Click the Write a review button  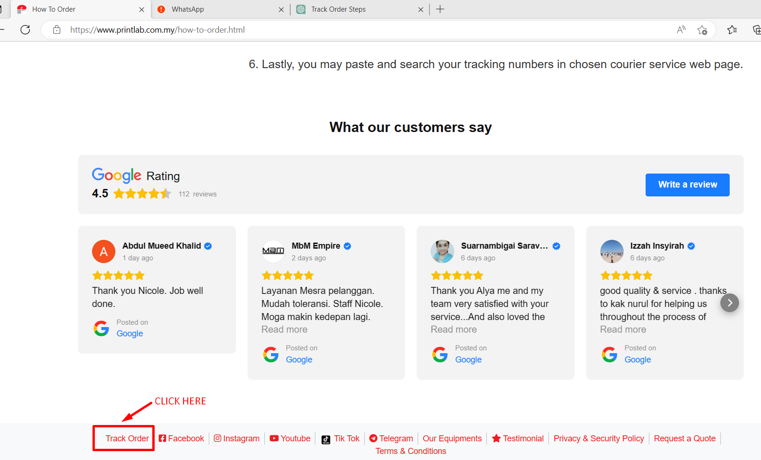(x=687, y=185)
